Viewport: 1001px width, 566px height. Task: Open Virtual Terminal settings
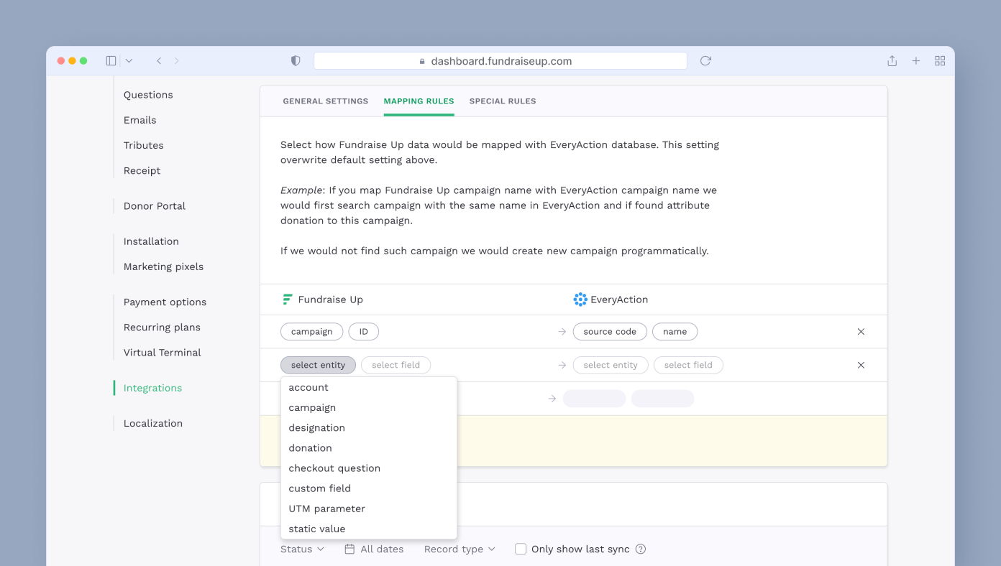[163, 352]
